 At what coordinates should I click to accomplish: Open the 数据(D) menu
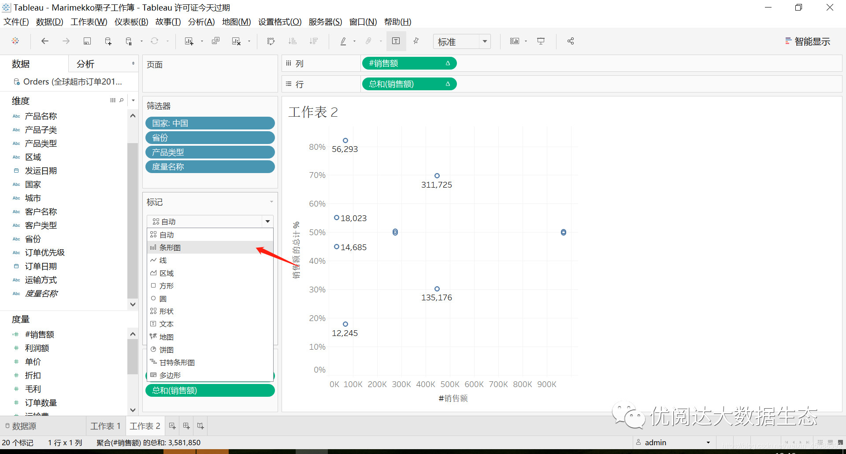(50, 22)
